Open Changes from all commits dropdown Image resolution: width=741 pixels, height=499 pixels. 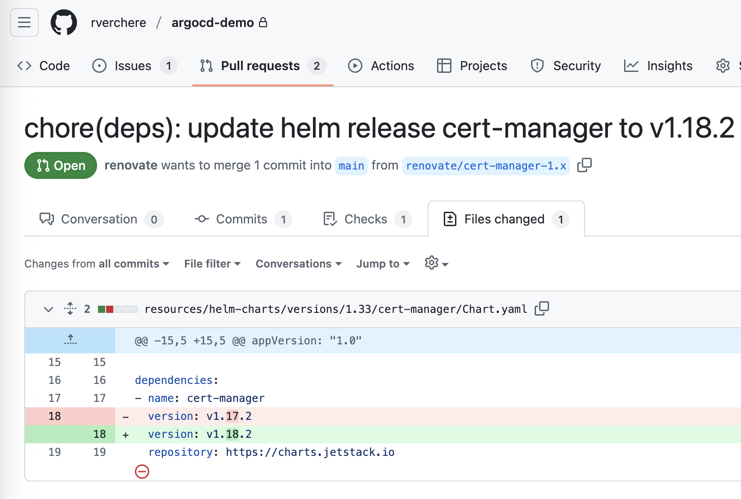click(x=97, y=264)
